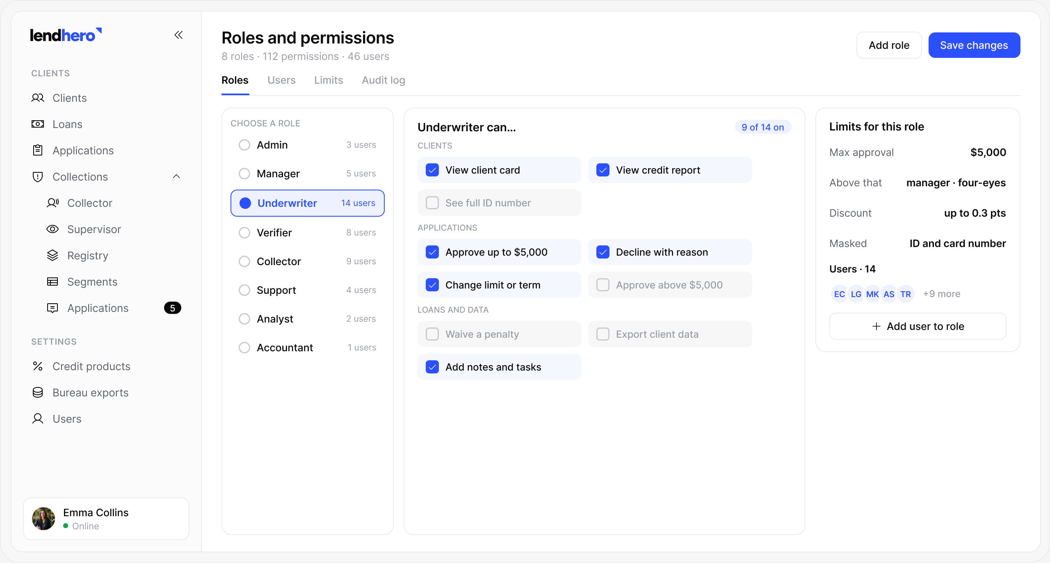Enable See full ID number checkbox
Image resolution: width=1050 pixels, height=563 pixels.
pyautogui.click(x=432, y=203)
